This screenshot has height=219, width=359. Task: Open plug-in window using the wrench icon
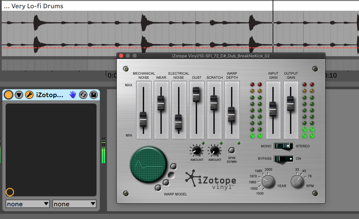point(29,94)
